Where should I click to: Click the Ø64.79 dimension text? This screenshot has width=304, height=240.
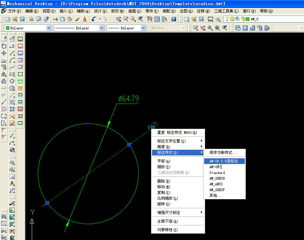pos(128,99)
